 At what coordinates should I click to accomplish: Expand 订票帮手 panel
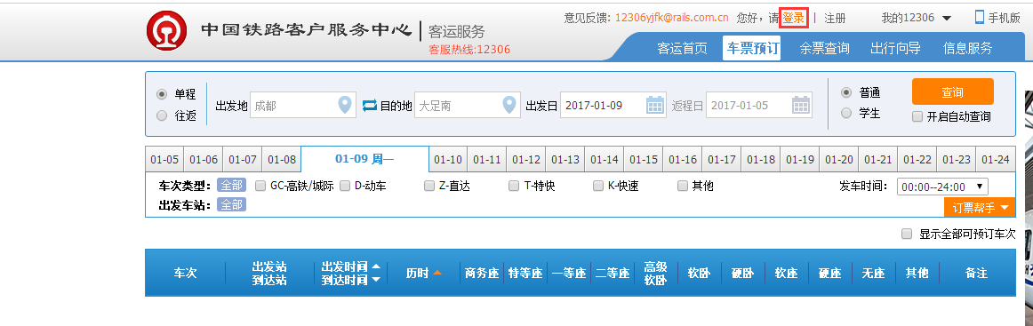tap(980, 208)
